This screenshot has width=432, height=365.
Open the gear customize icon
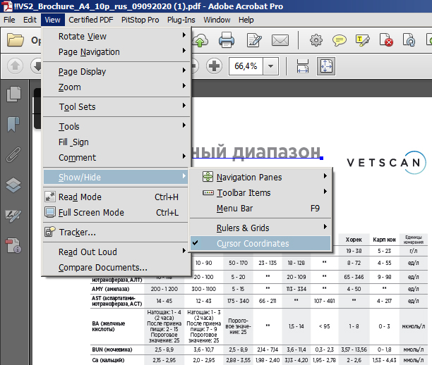click(316, 40)
